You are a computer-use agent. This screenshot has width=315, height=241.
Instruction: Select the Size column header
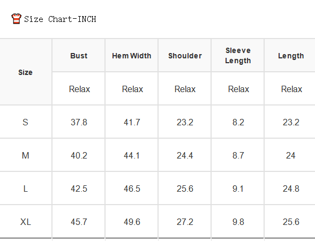pyautogui.click(x=25, y=72)
